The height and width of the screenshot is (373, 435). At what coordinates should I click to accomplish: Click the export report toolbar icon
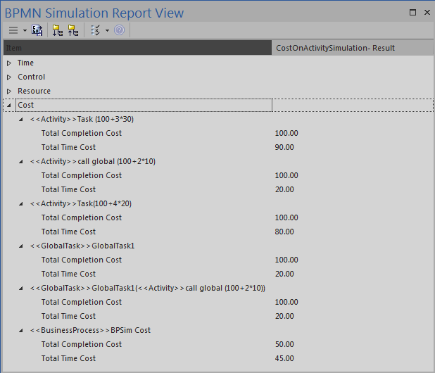(x=37, y=30)
